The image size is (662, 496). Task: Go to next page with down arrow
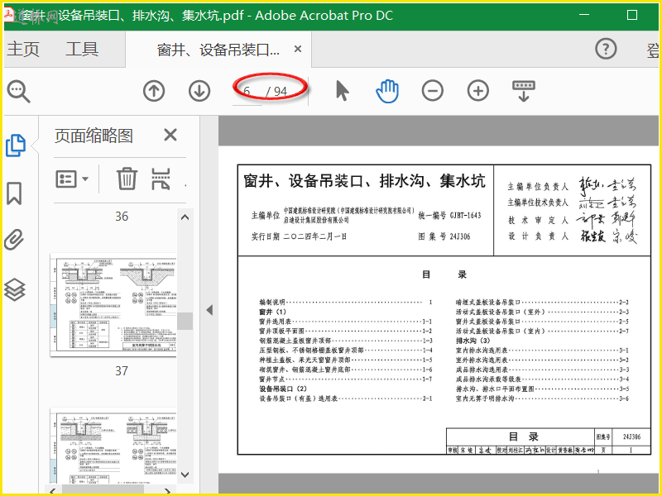[199, 91]
